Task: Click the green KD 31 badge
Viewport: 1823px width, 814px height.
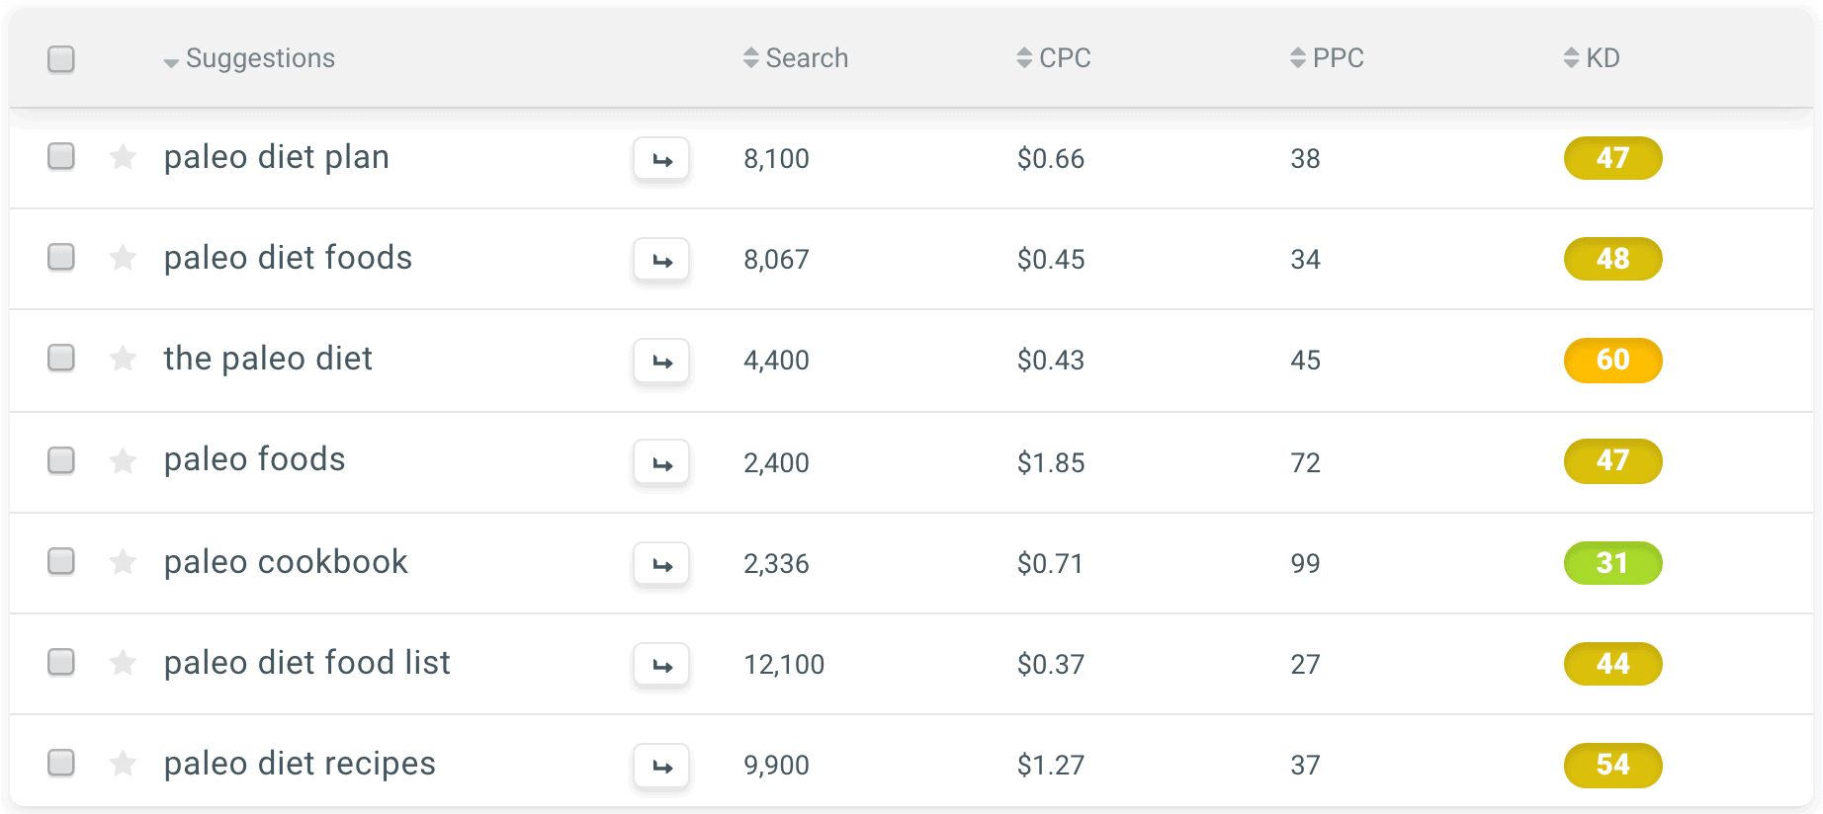Action: pos(1612,563)
